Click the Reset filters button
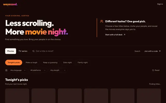Image resolution: width=166 pixels, height=103 pixels. tap(156, 70)
